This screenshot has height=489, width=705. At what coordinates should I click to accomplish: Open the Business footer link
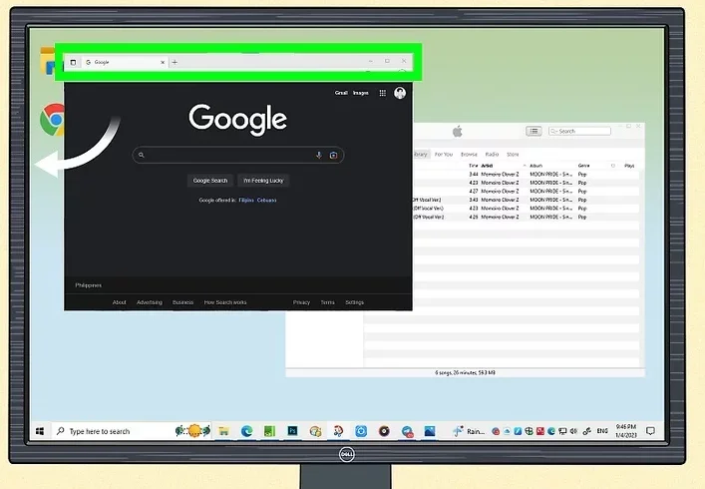point(183,302)
